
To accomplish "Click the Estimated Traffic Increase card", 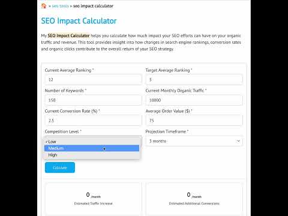I will 94,199.
